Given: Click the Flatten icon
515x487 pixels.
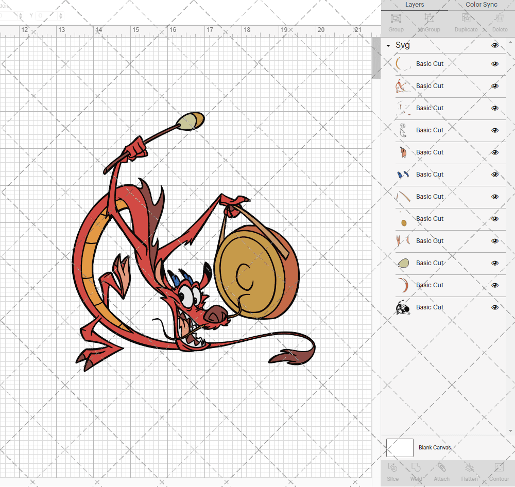Looking at the screenshot, I should click(469, 467).
